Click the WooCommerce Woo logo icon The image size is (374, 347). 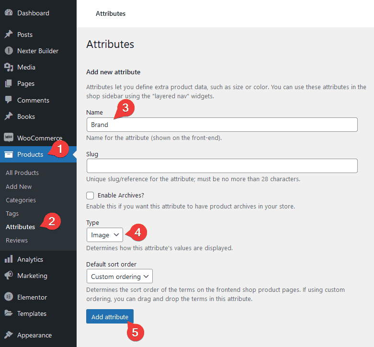(9, 138)
